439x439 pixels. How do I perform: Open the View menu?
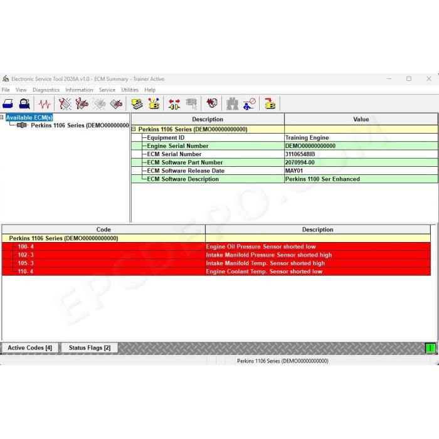21,90
